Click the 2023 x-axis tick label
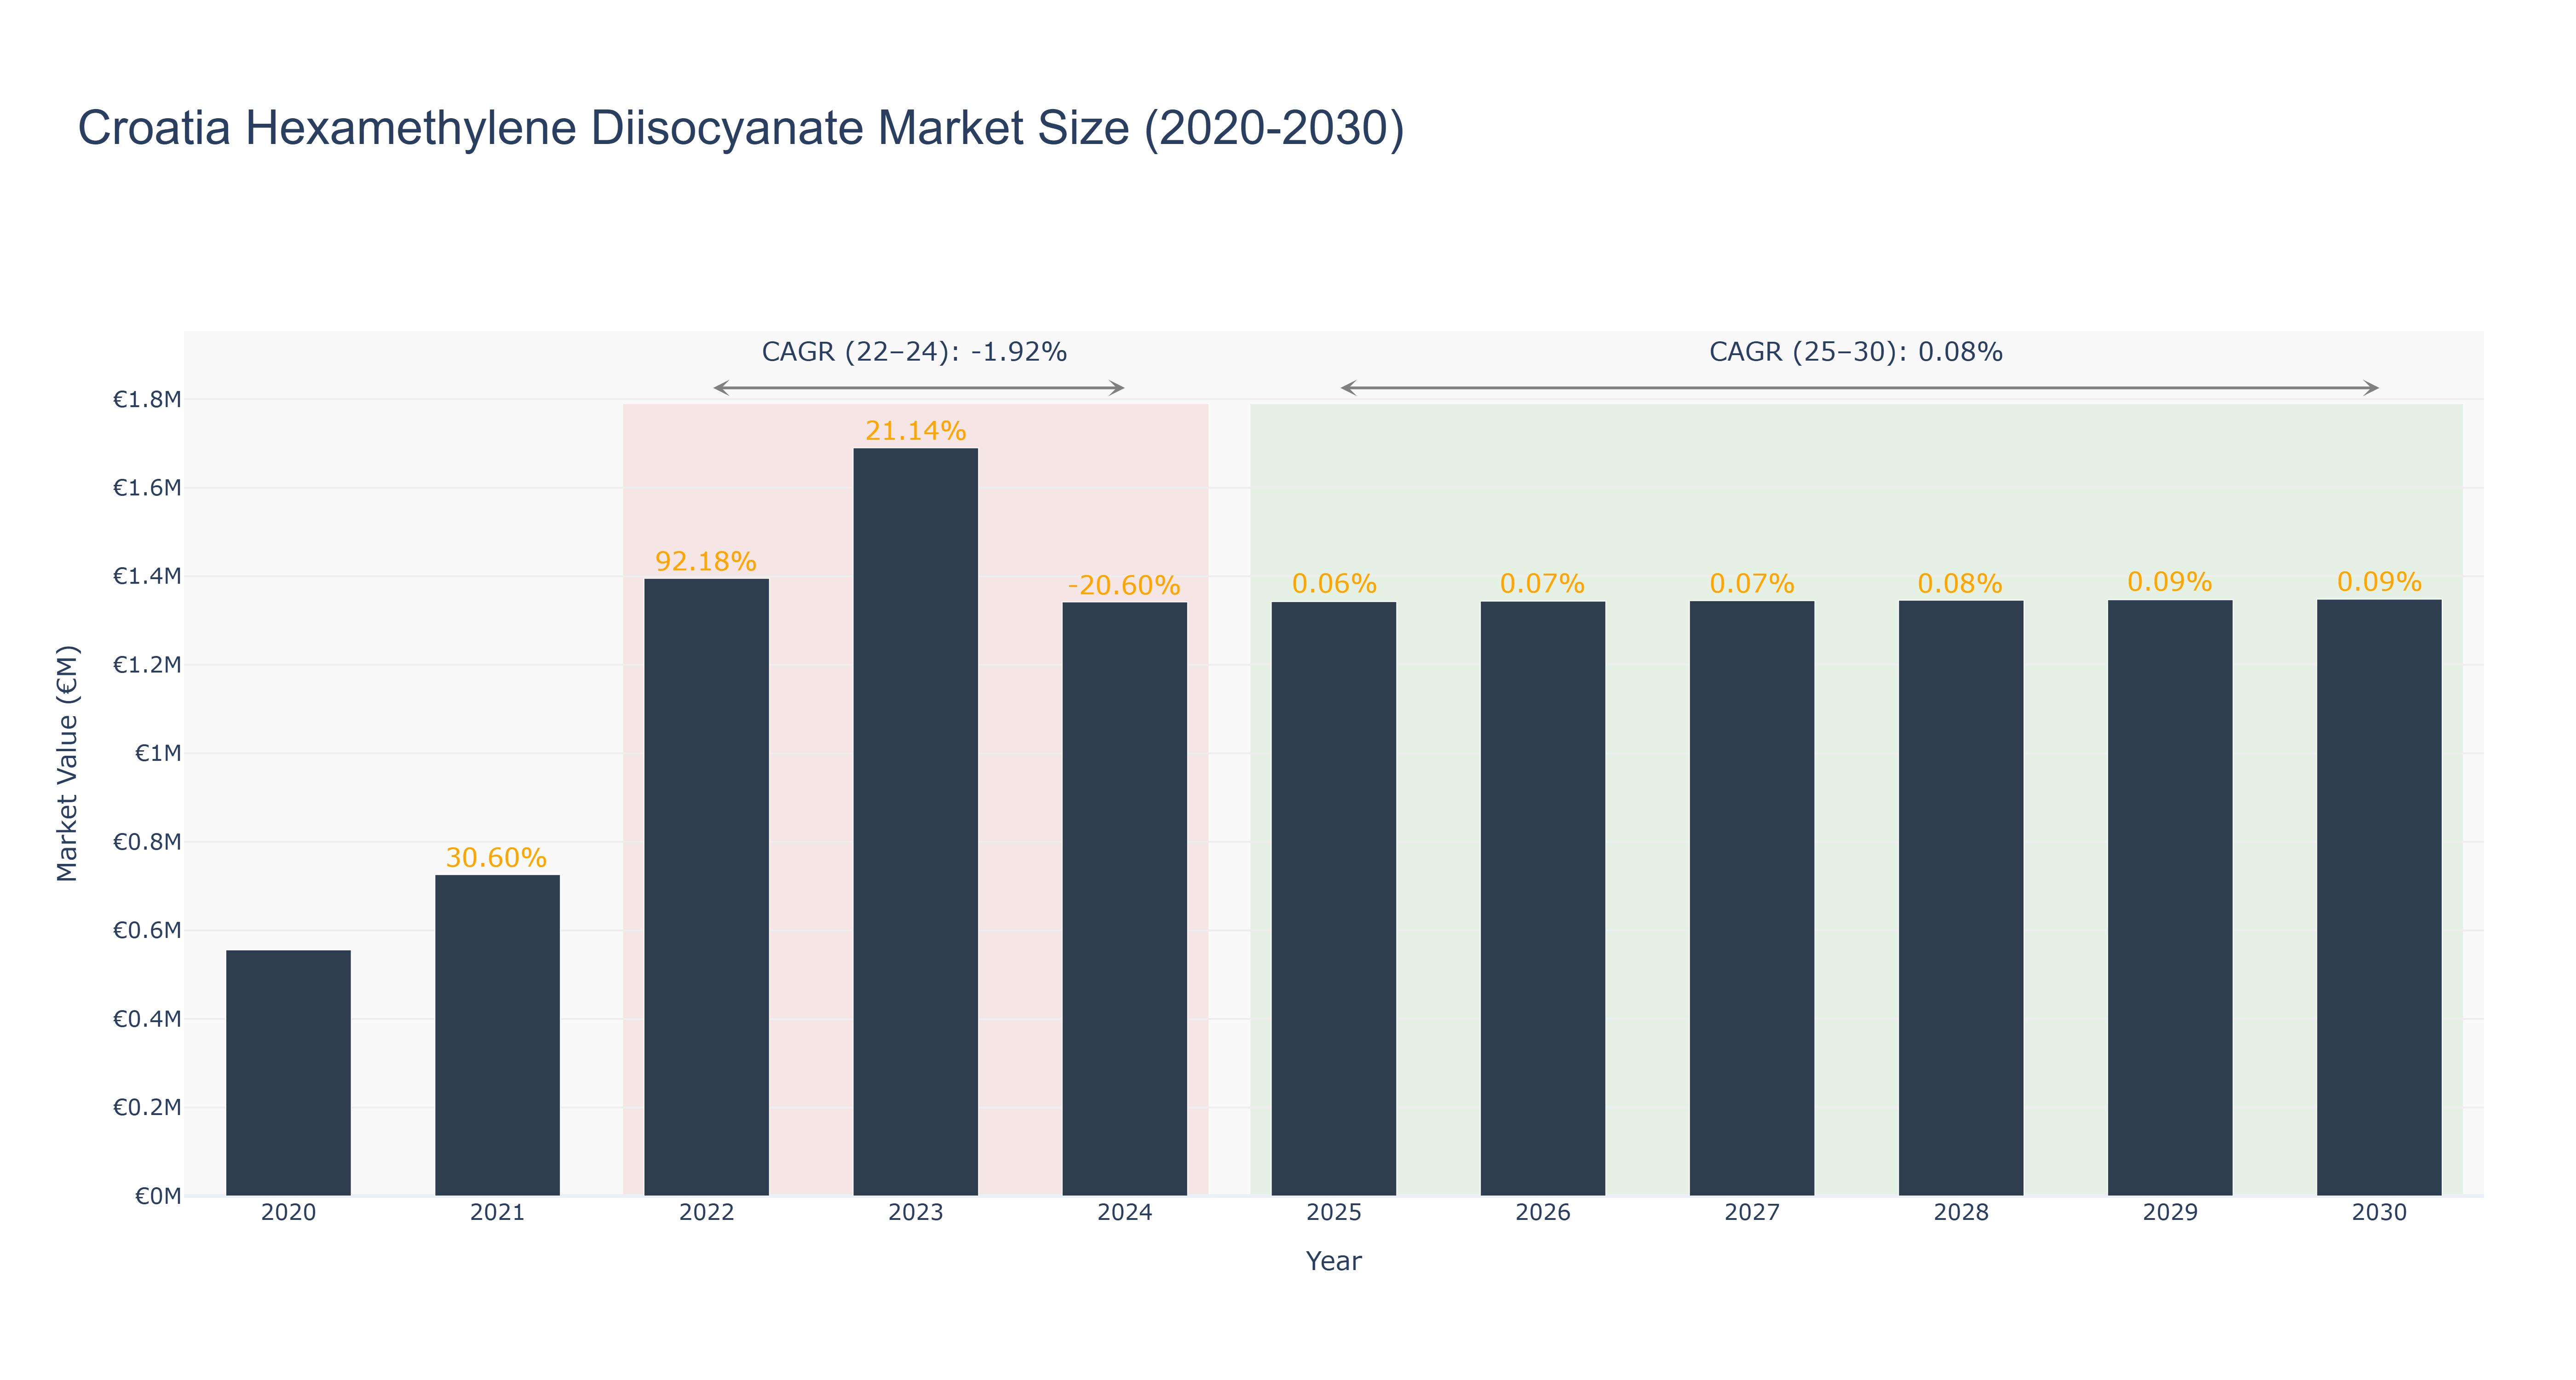This screenshot has height=1380, width=2576. 915,1213
